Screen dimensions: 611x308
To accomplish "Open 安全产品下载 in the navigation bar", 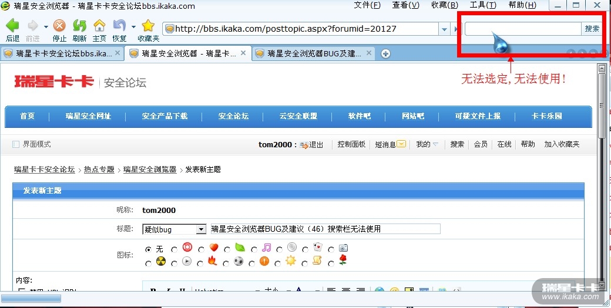I will tap(164, 116).
